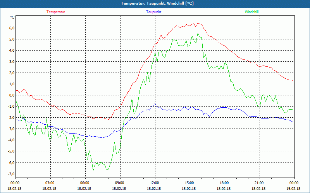Click the 15:00 time axis label
Screen dimensions: 310x193
tap(189, 183)
